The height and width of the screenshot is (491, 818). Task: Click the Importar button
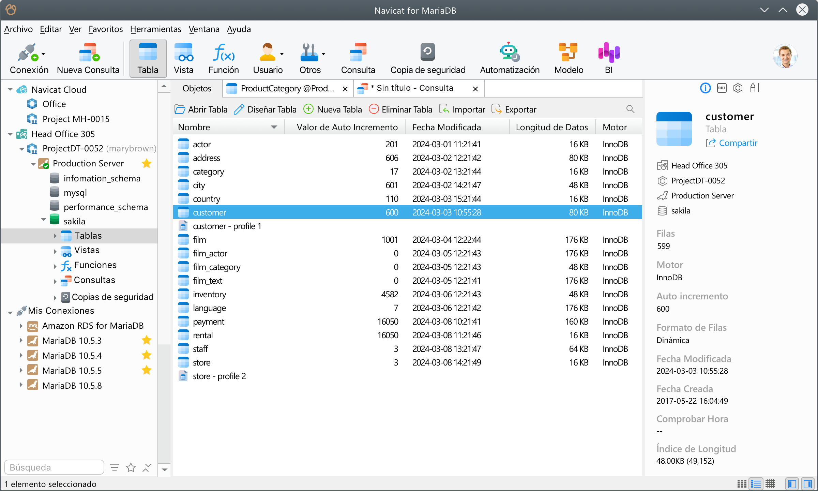tap(462, 109)
